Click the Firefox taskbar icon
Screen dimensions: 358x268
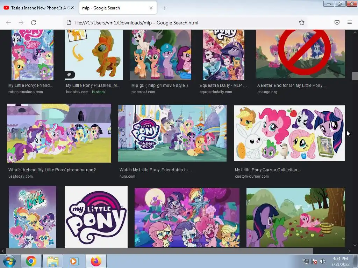(96, 261)
